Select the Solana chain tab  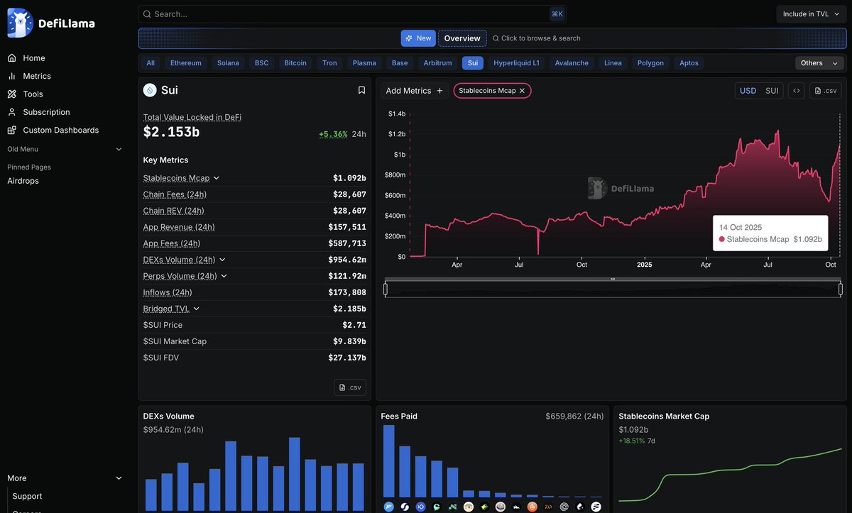[228, 63]
